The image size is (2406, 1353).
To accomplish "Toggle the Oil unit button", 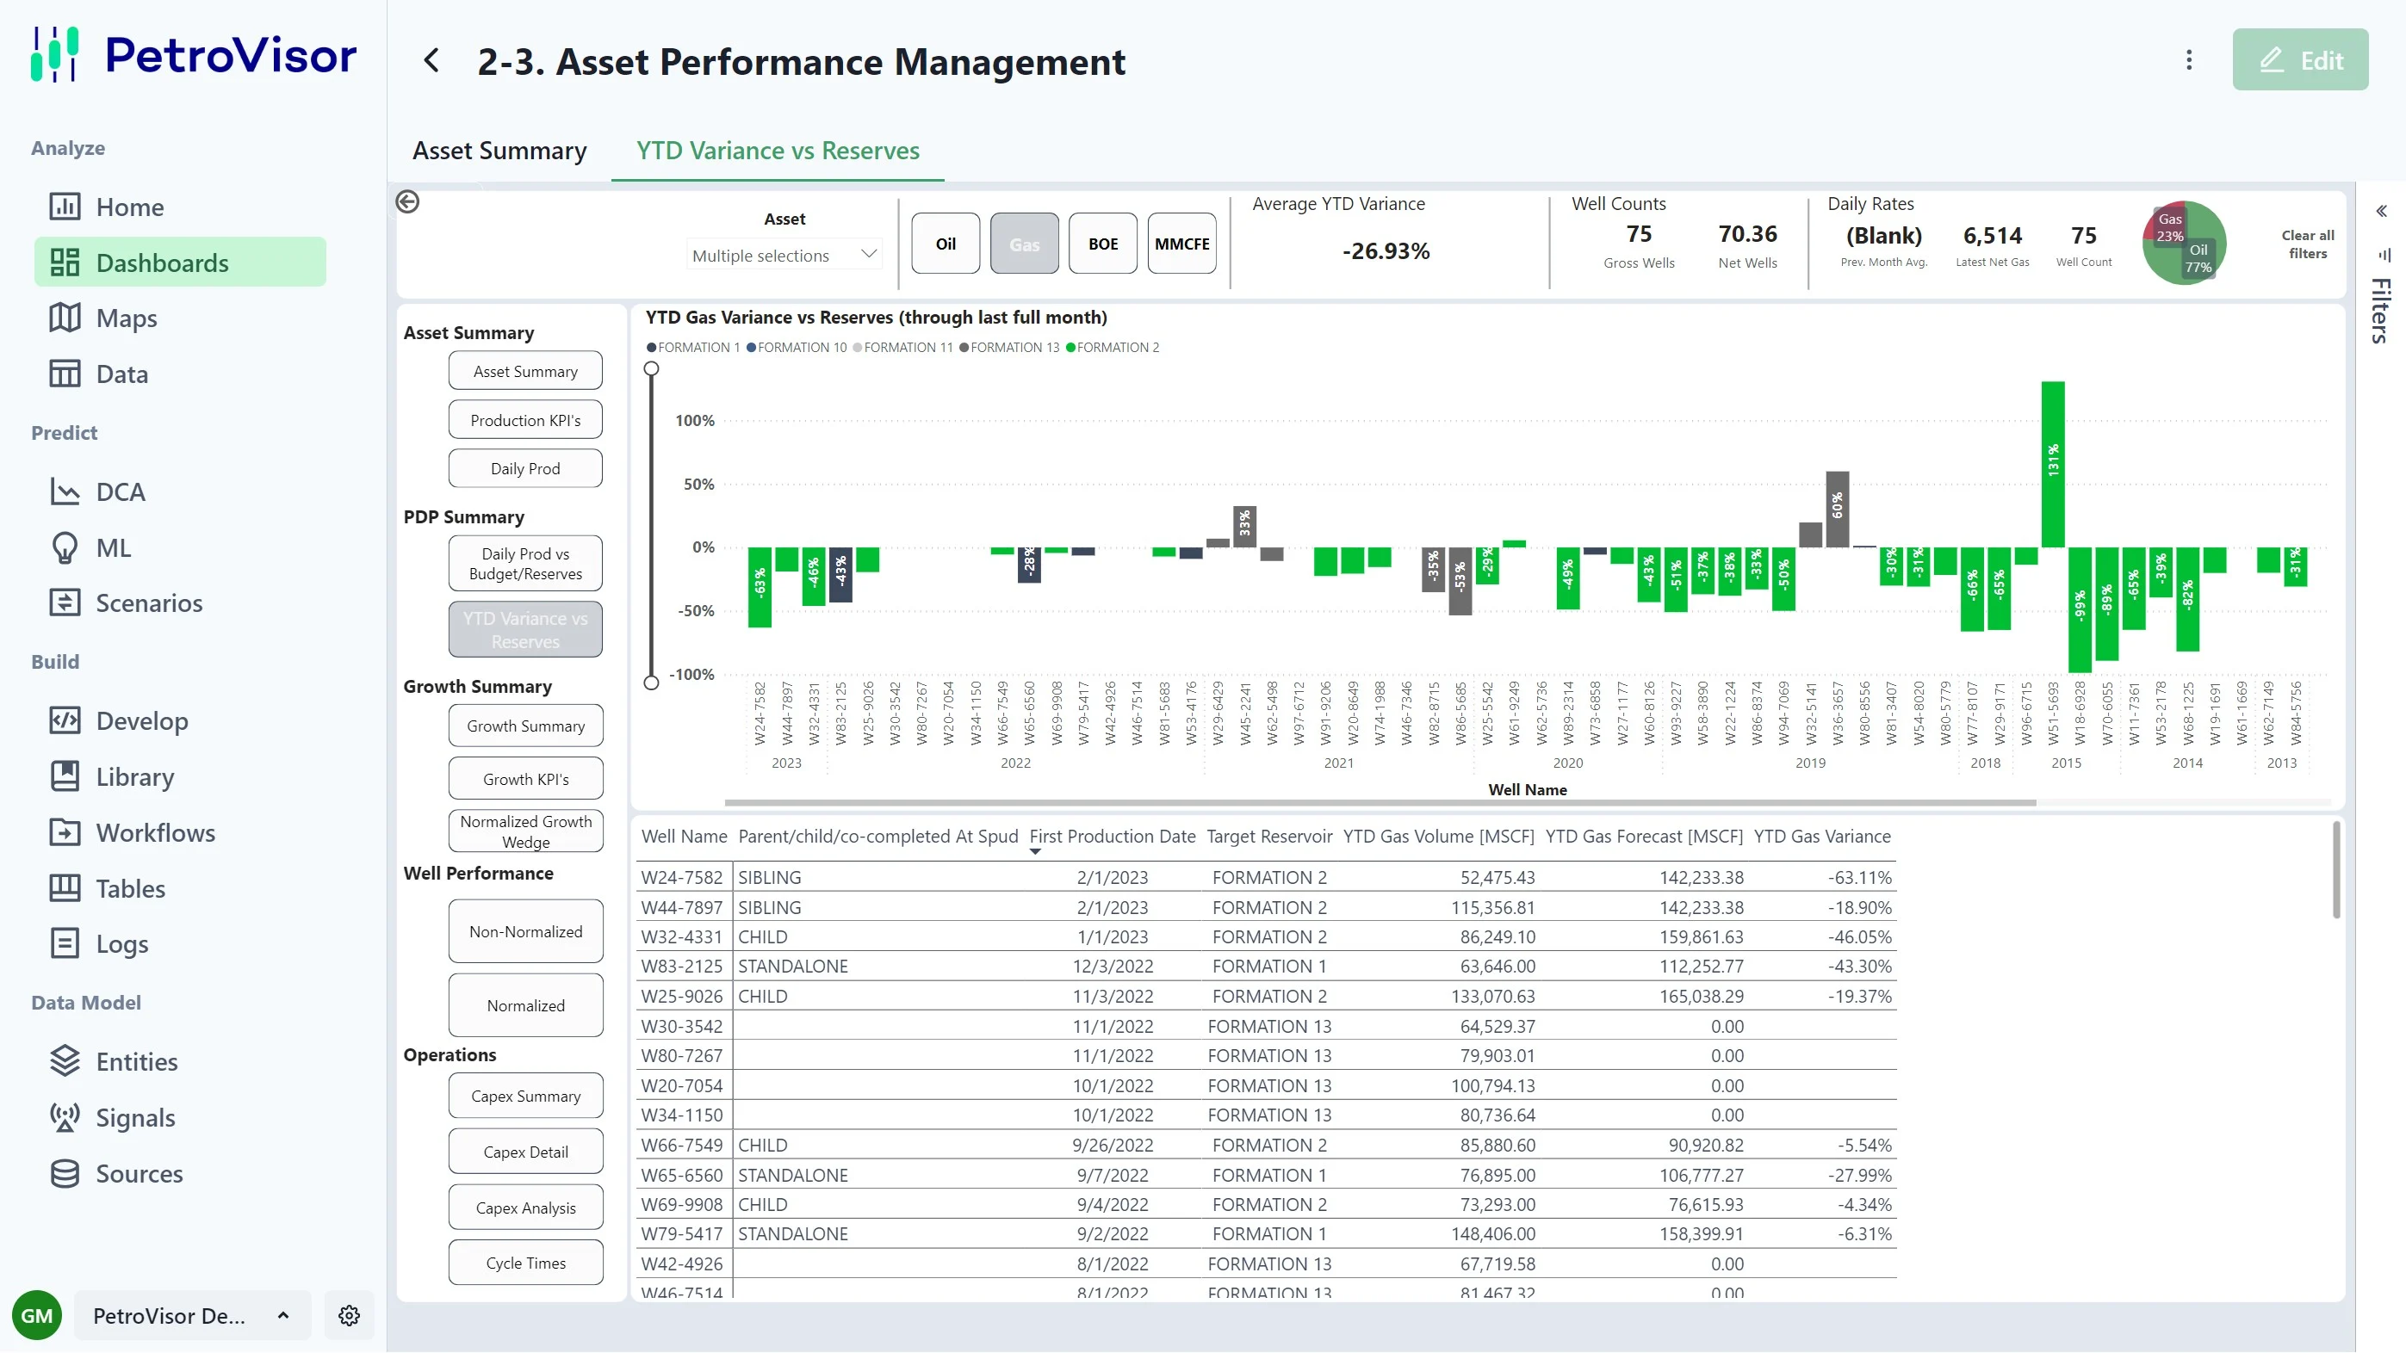I will click(946, 244).
